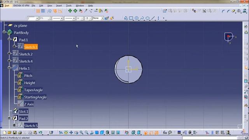
Task: Collapse the Pad.1 node
Action: pos(9,39)
